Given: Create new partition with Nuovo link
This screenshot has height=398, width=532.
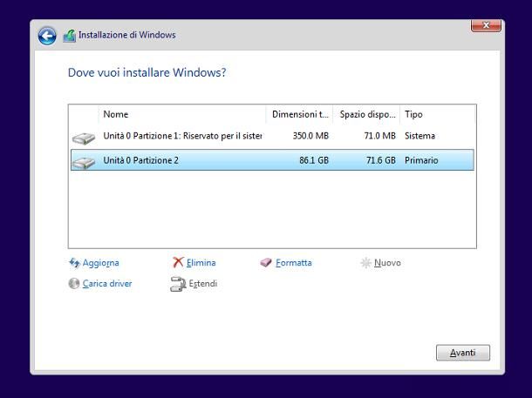Looking at the screenshot, I should coord(387,262).
